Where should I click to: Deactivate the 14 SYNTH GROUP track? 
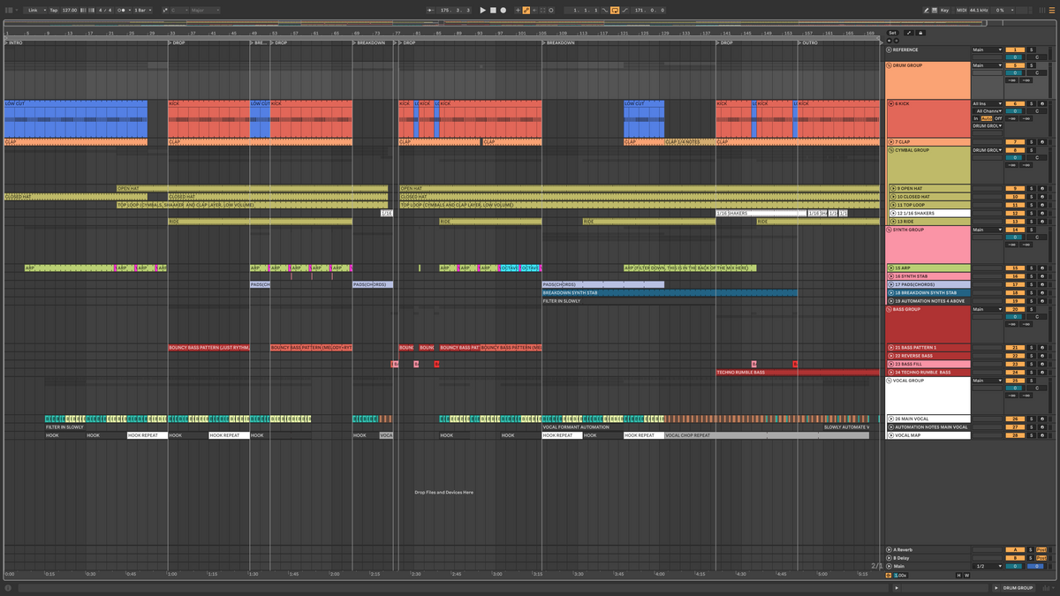(1015, 230)
